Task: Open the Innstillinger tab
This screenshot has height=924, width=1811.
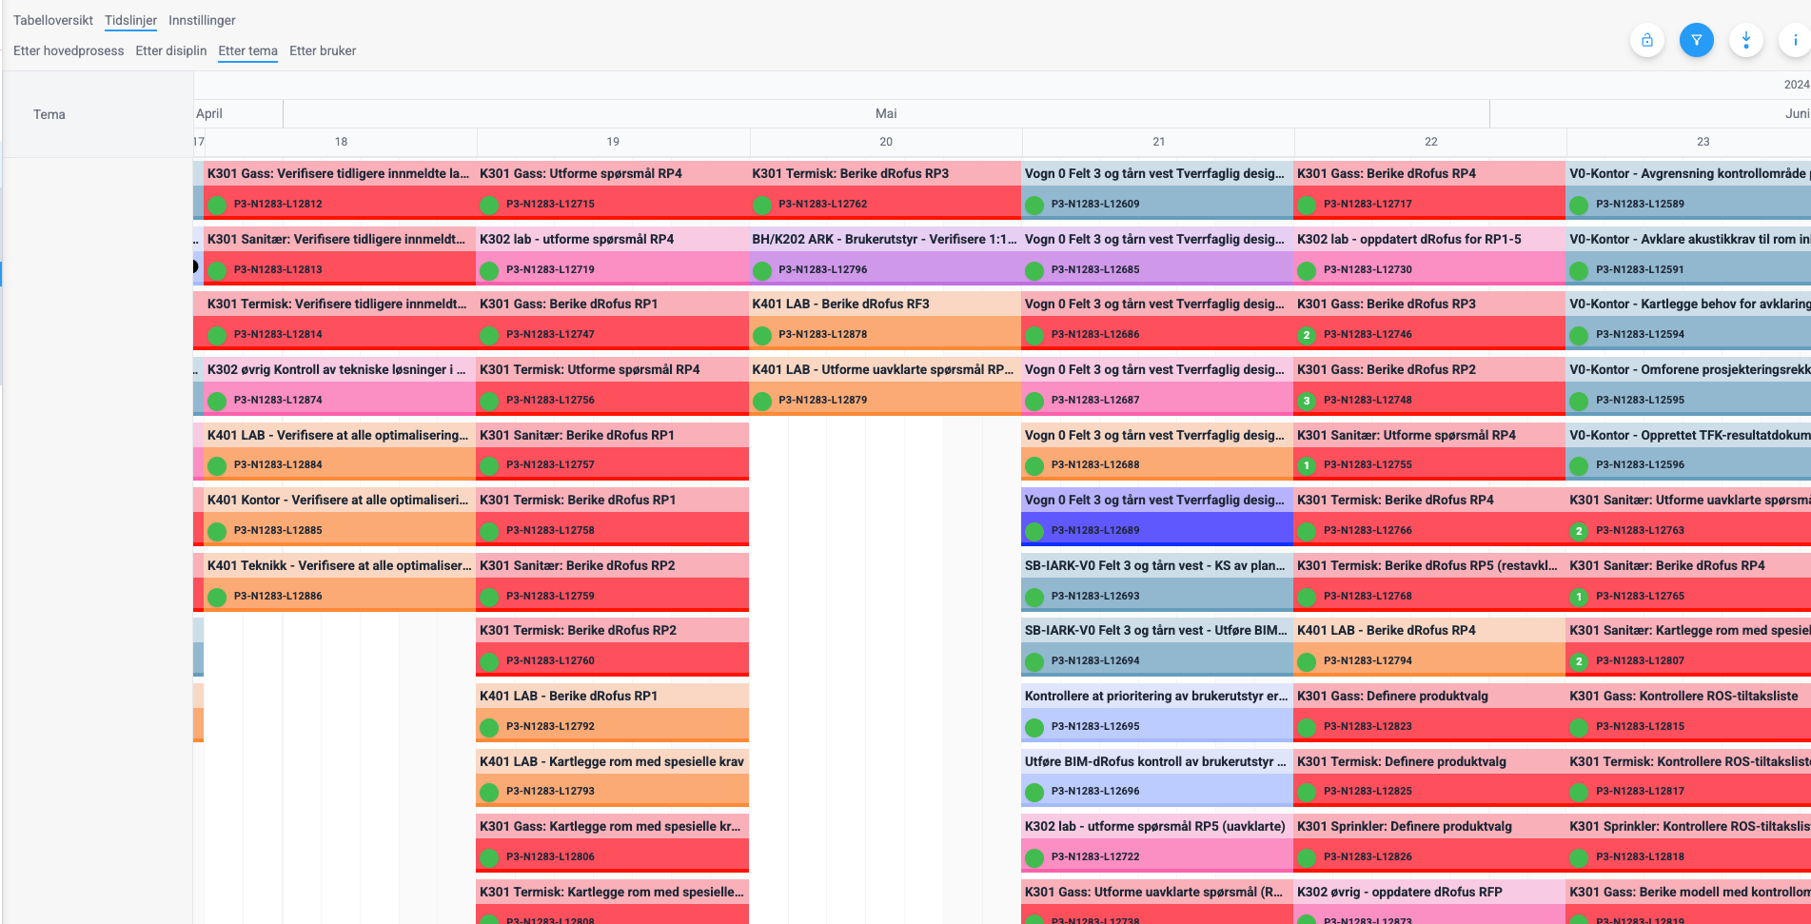Action: point(202,20)
